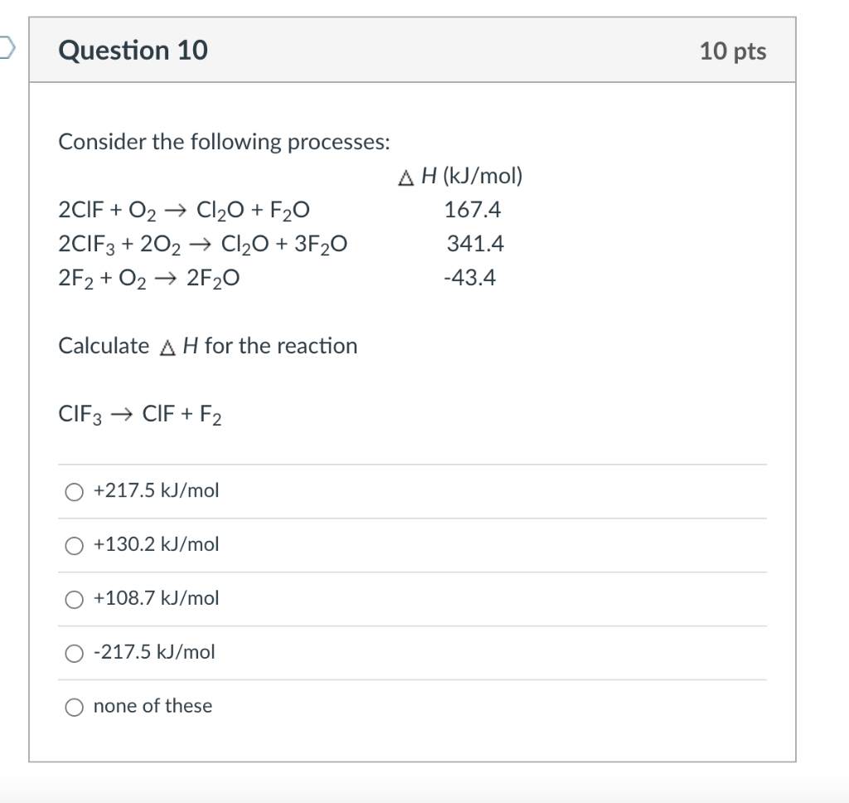The image size is (849, 803).
Task: Click the value 167.4 in the ΔH column
Action: (x=473, y=209)
